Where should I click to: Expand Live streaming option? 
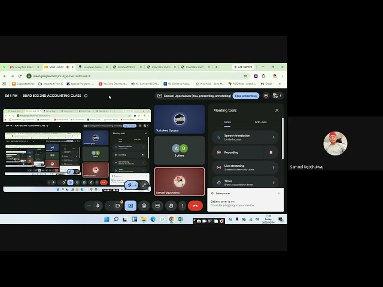tap(245, 167)
